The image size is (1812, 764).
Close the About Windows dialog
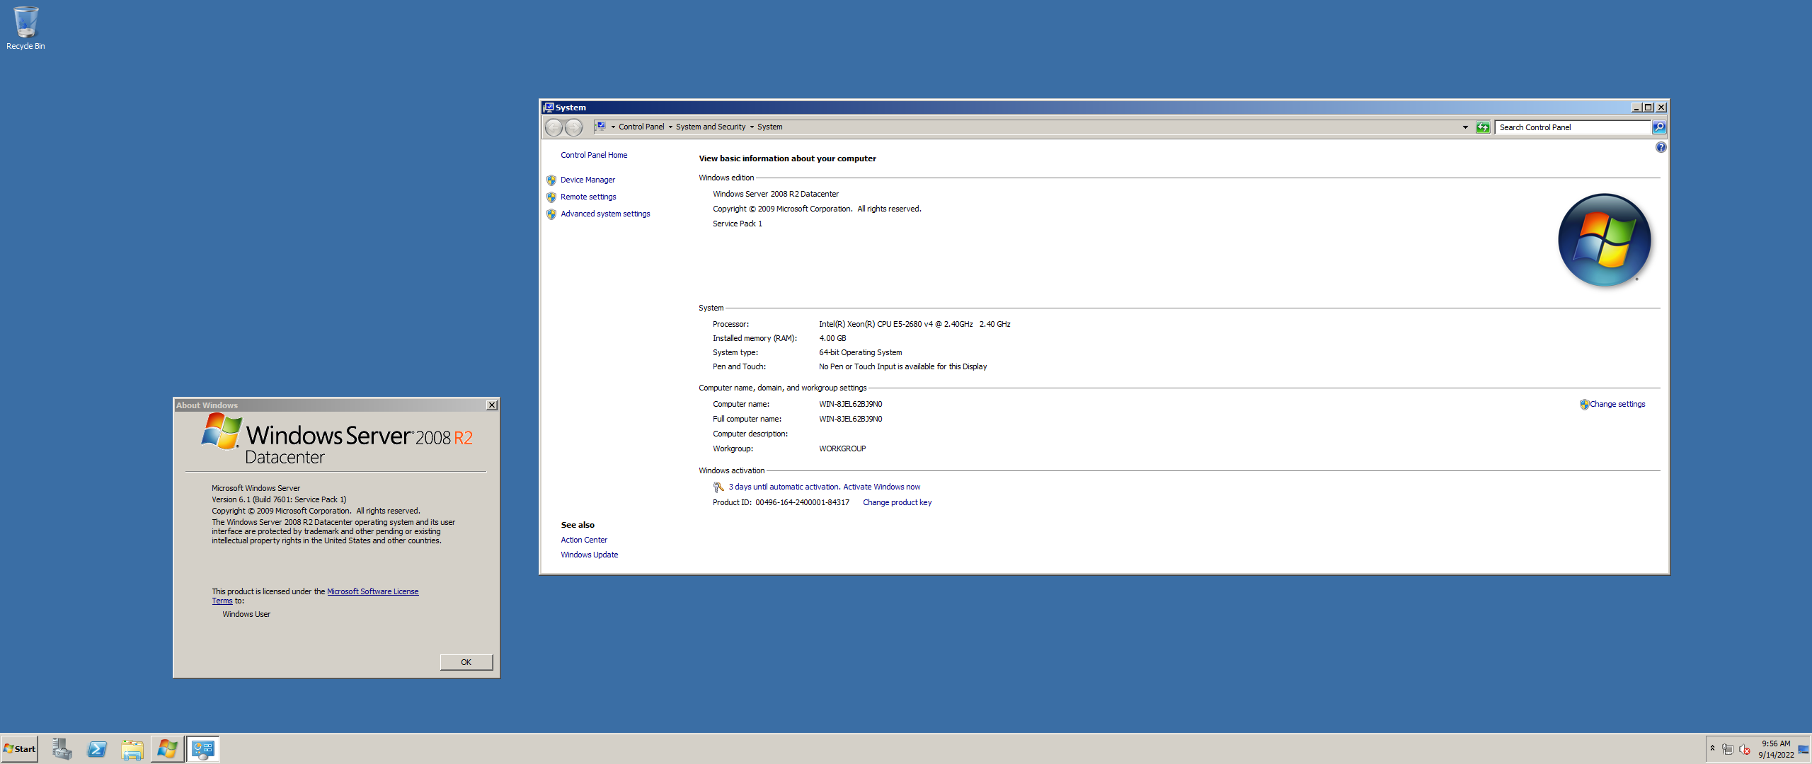pos(492,405)
